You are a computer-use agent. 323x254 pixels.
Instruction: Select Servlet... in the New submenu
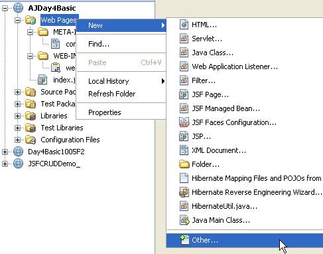(x=245, y=39)
